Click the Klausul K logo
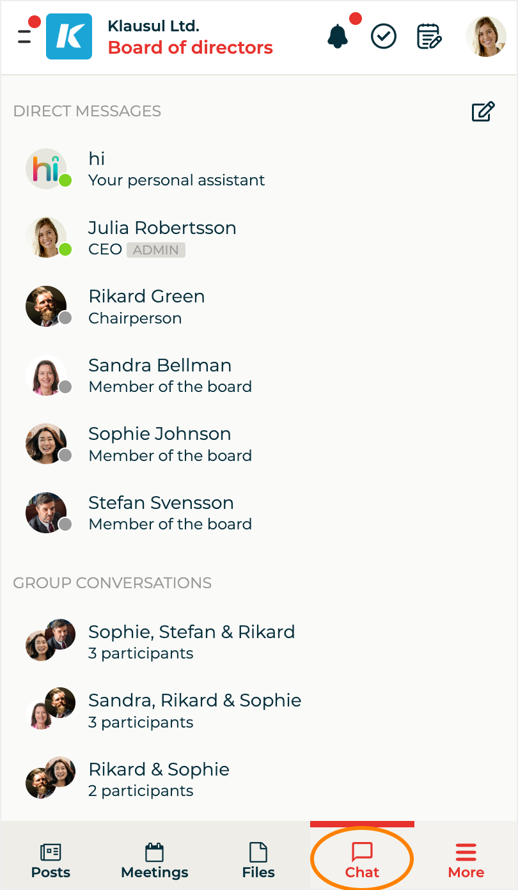 [69, 36]
